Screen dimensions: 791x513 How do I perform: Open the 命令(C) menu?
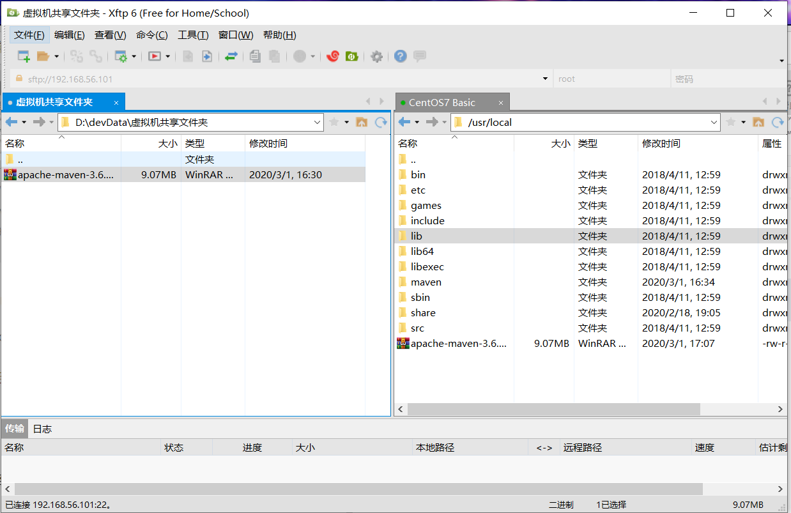point(152,35)
